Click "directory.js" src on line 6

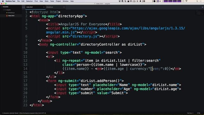[x=85, y=36]
